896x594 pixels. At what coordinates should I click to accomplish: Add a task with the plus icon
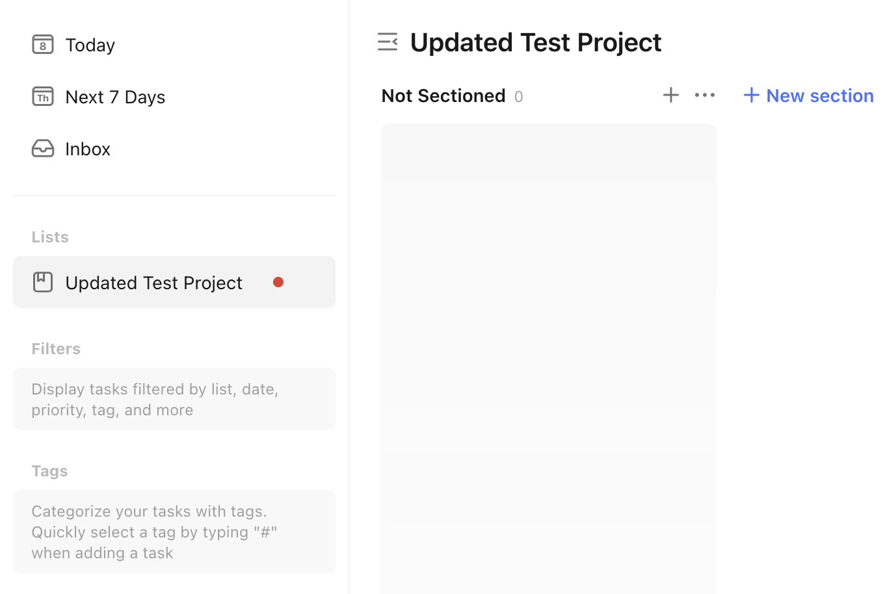tap(670, 95)
